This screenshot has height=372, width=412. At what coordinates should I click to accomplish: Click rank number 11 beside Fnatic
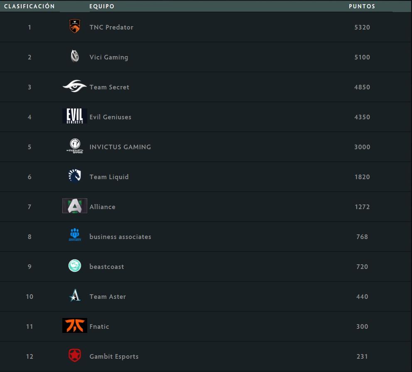pyautogui.click(x=29, y=327)
